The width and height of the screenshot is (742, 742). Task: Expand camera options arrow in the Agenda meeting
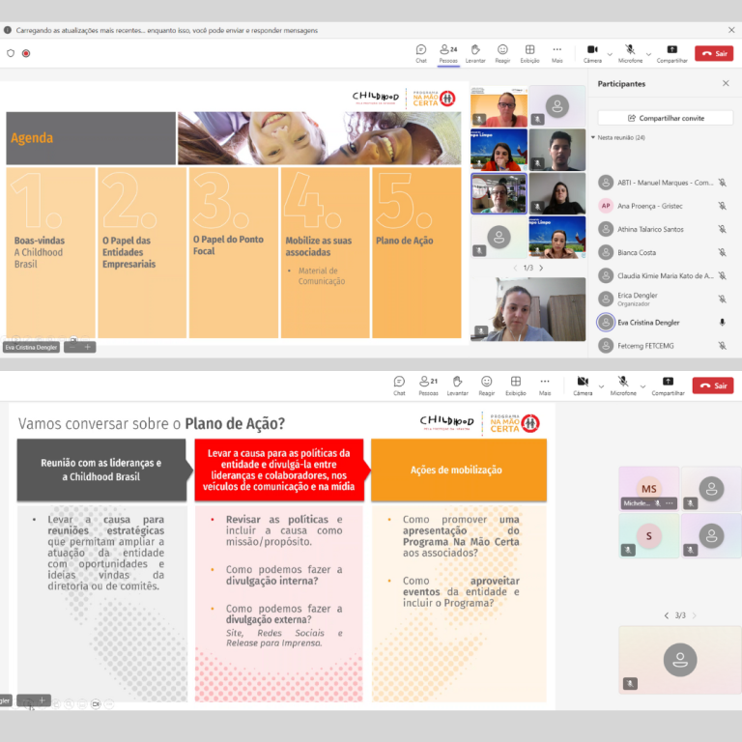coord(610,54)
